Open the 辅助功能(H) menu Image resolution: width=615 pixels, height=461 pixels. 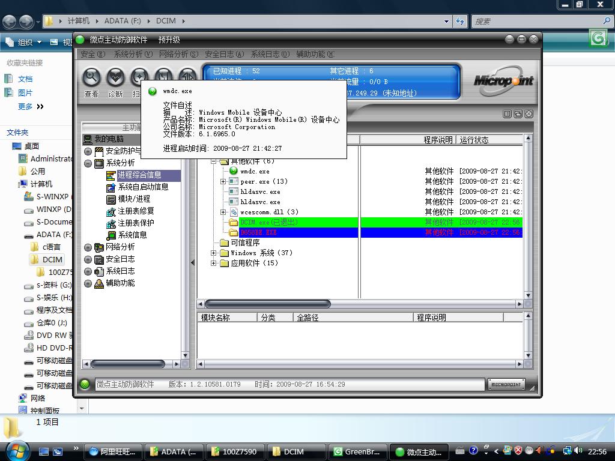pyautogui.click(x=315, y=54)
